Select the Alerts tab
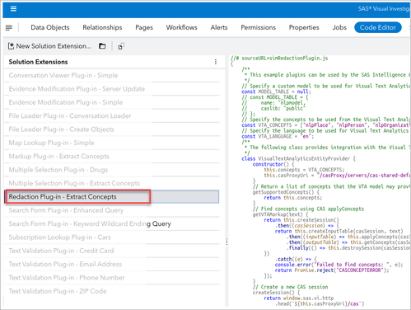Viewport: 411px width, 310px height. pos(219,27)
